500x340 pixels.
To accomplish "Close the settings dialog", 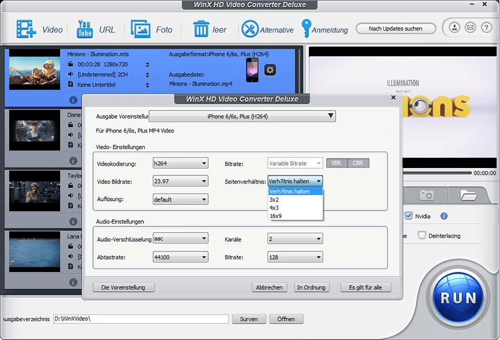I will pos(393,98).
